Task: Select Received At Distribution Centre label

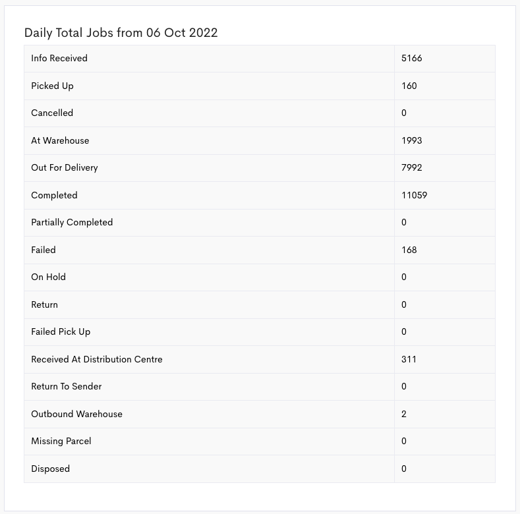Action: point(96,359)
